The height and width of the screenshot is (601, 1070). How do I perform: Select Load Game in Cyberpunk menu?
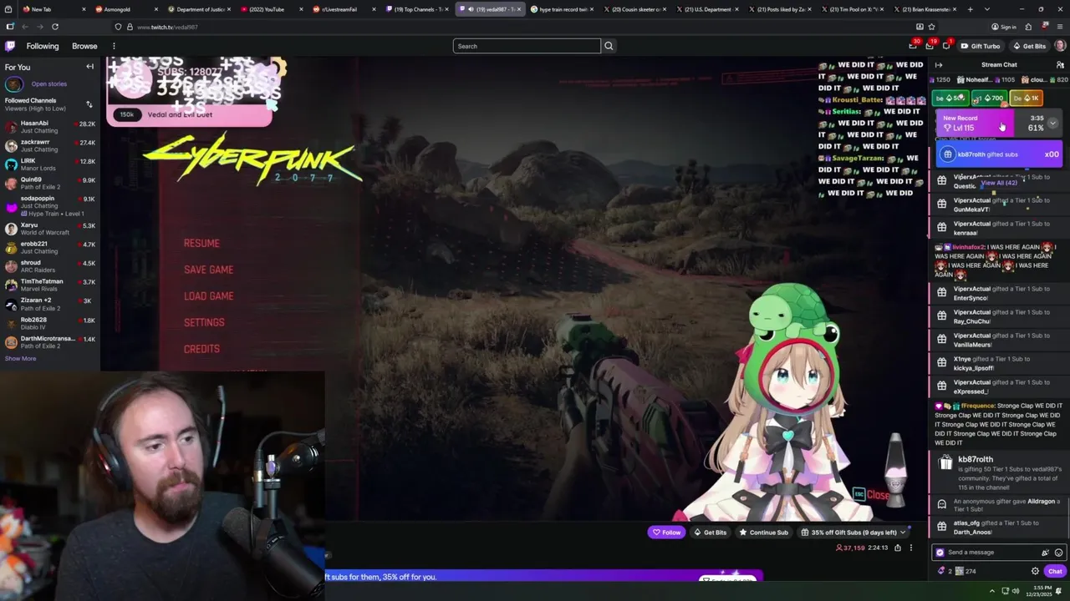click(x=208, y=296)
